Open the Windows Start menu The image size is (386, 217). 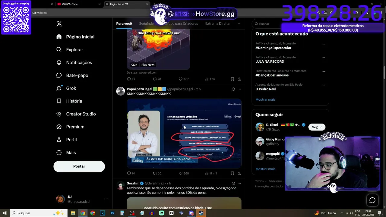(x=5, y=213)
